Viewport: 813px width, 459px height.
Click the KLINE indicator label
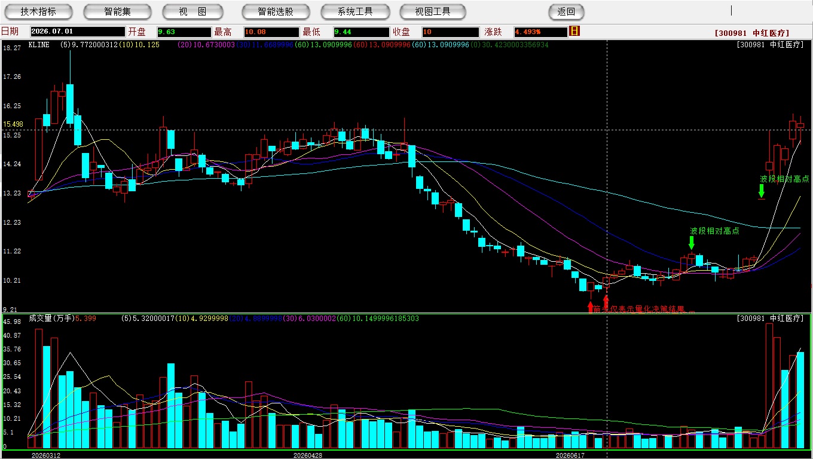[39, 45]
